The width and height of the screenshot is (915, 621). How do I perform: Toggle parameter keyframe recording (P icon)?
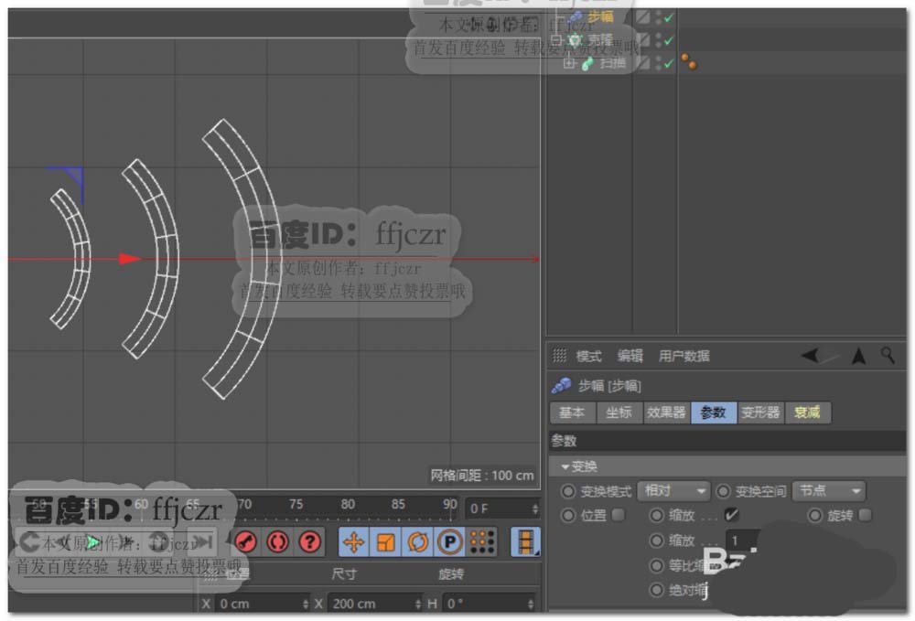(450, 542)
